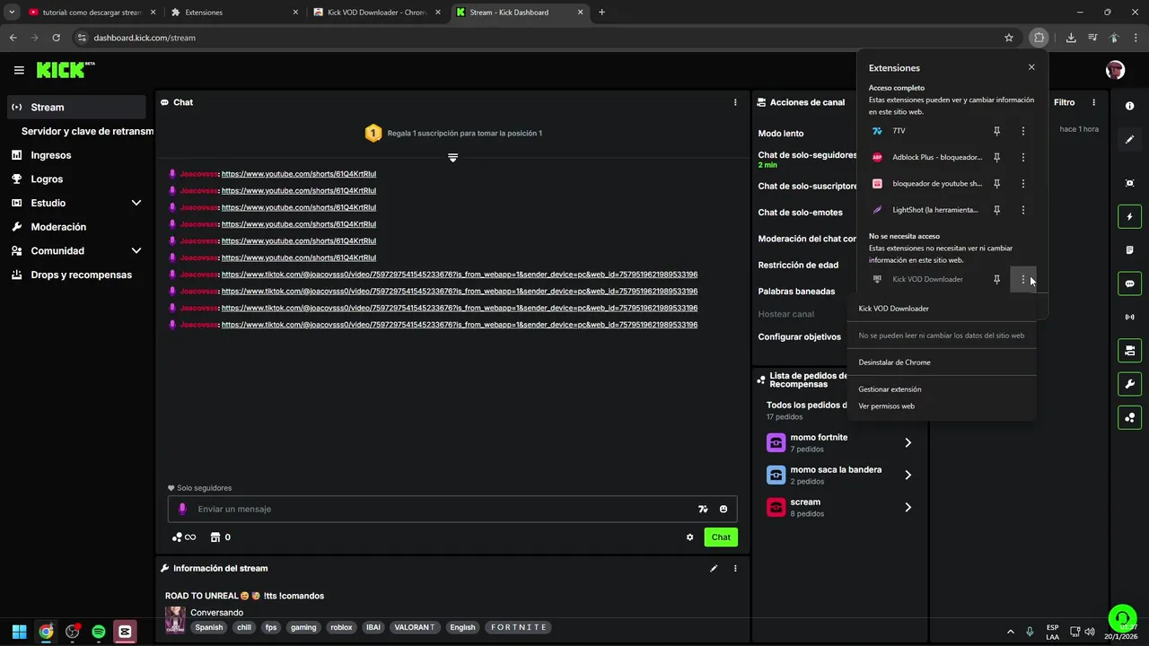Open Spotify from the taskbar
This screenshot has height=646, width=1149.
[99, 632]
